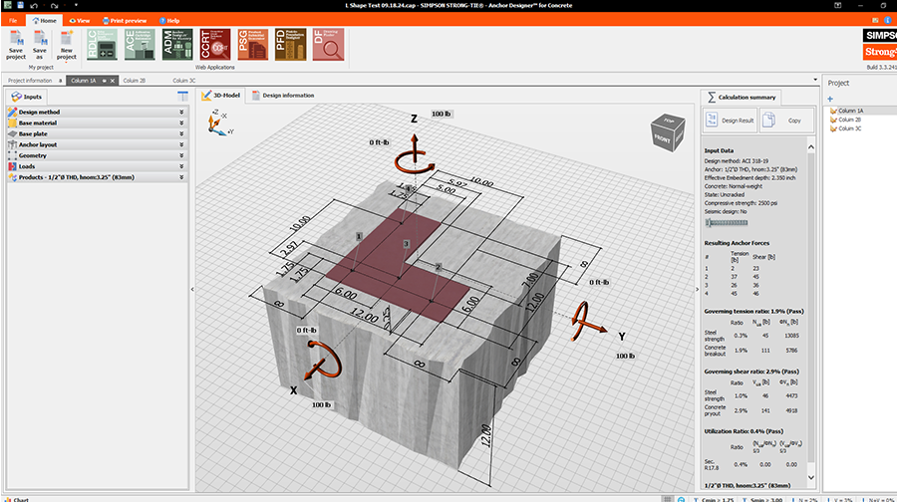Viewport: 897px width, 502px height.
Task: Click the Save project icon
Action: click(15, 45)
